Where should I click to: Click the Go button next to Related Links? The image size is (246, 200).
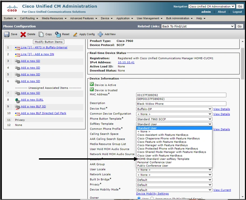[x=240, y=26]
